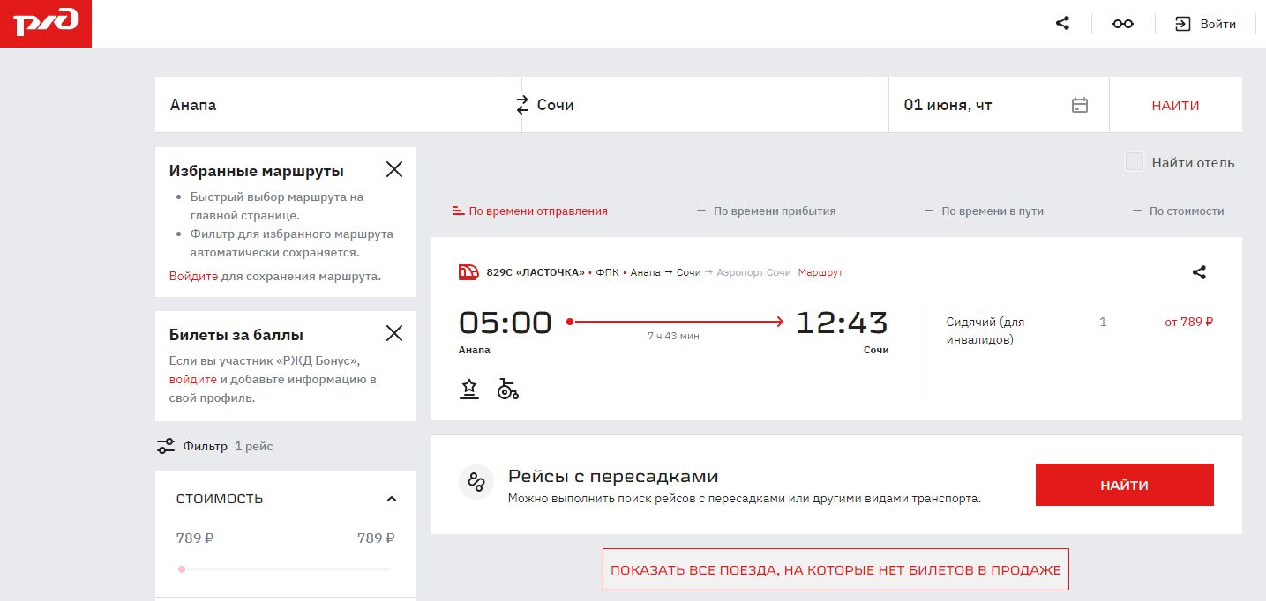Click the RZD logo in the header
Image resolution: width=1266 pixels, height=601 pixels.
tap(46, 24)
